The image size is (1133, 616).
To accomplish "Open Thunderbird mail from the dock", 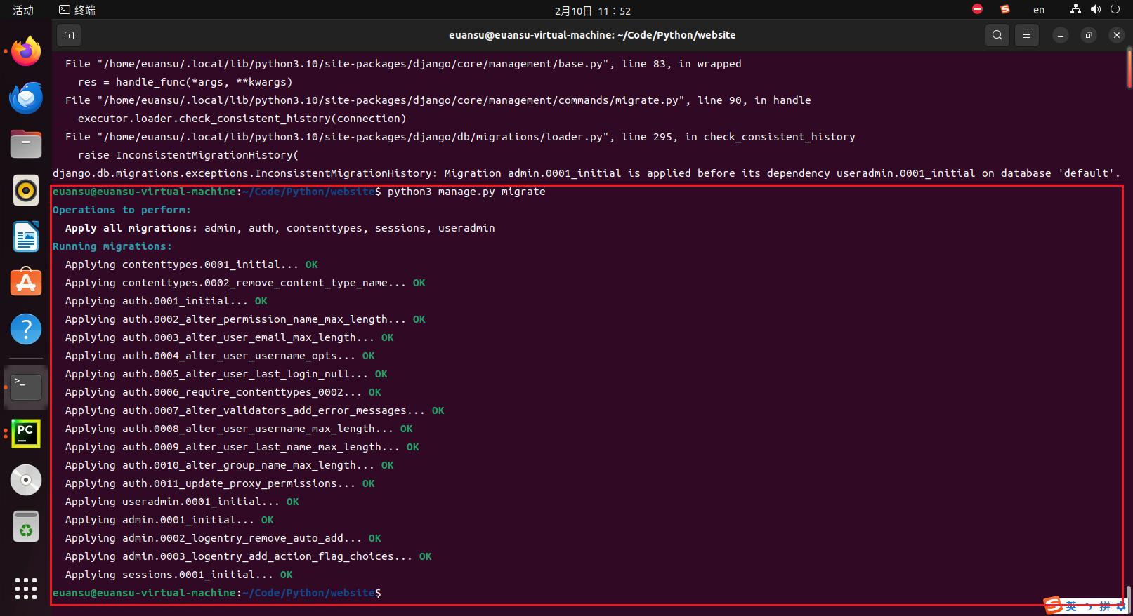I will pyautogui.click(x=26, y=98).
